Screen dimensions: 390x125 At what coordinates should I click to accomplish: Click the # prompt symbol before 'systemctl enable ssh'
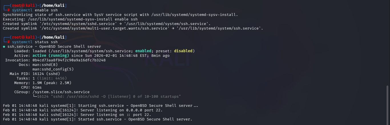(9, 10)
